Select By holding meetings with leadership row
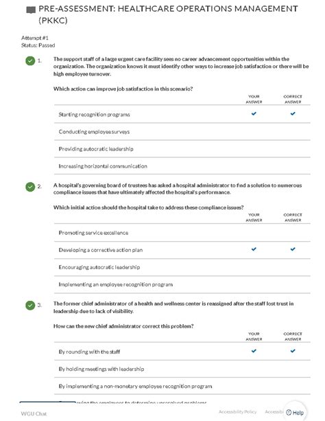 pyautogui.click(x=182, y=369)
